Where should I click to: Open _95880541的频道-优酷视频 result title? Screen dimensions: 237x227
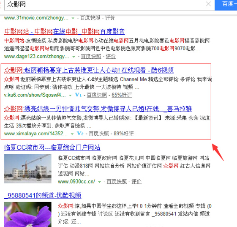[x=43, y=195]
